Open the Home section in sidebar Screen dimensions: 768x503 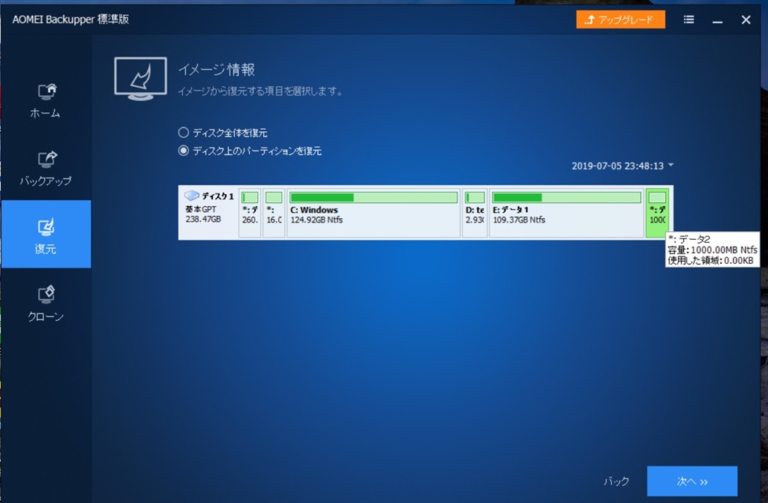tap(45, 100)
